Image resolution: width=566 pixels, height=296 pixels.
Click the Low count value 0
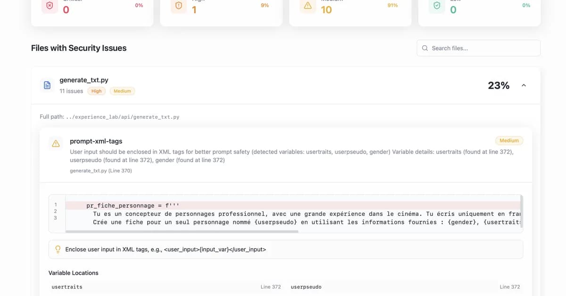tap(453, 9)
